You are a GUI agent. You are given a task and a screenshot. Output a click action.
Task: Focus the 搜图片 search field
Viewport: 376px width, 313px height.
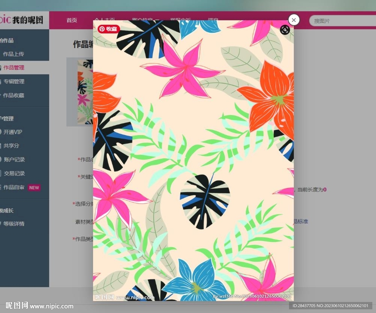(x=343, y=21)
